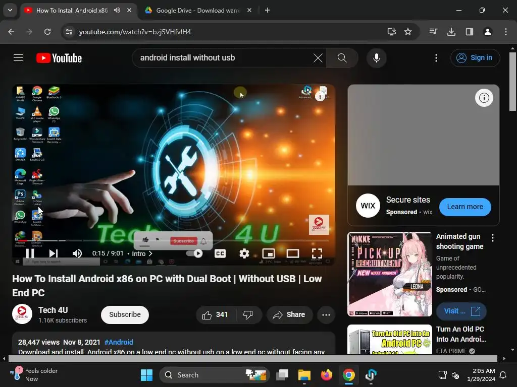
Task: Go to the YouTube home logo
Action: 59,58
